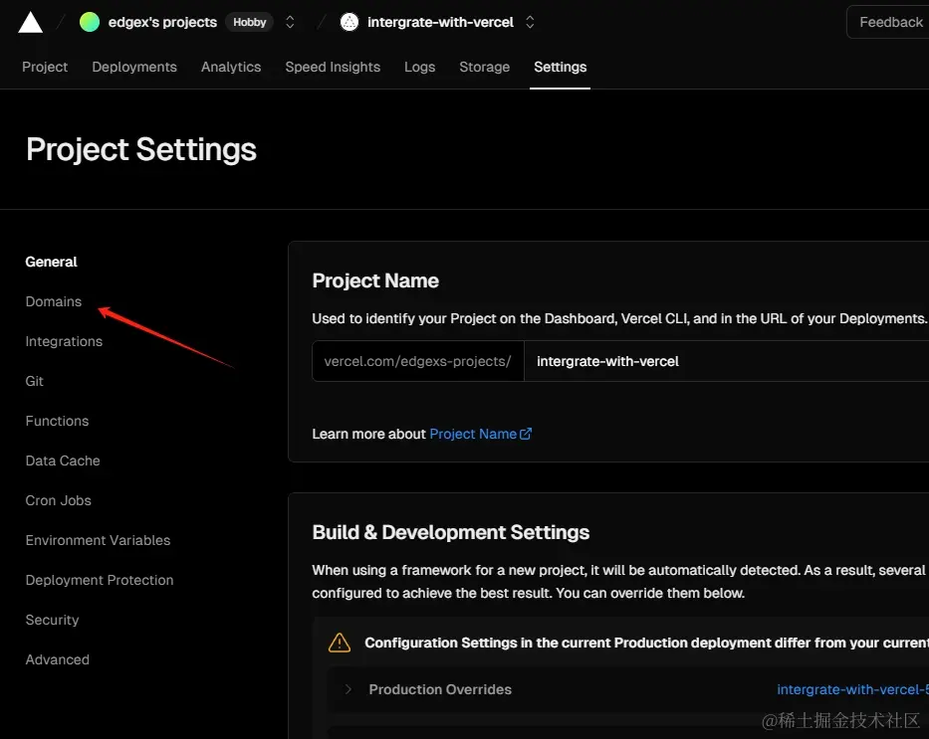Click the project name input field
This screenshot has height=739, width=929.
tap(727, 361)
